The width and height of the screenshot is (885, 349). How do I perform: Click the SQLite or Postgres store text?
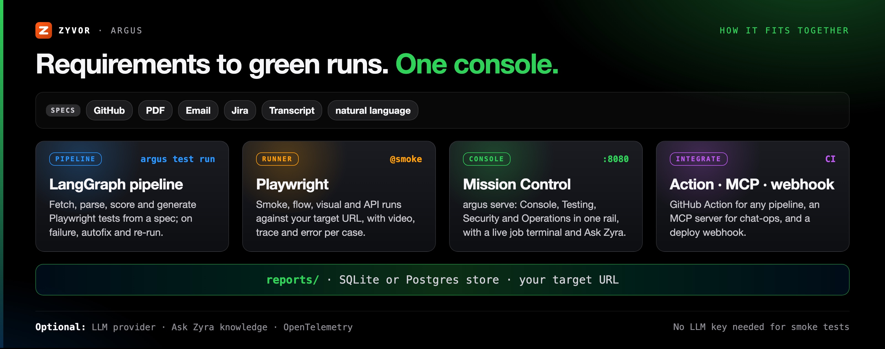pyautogui.click(x=419, y=280)
